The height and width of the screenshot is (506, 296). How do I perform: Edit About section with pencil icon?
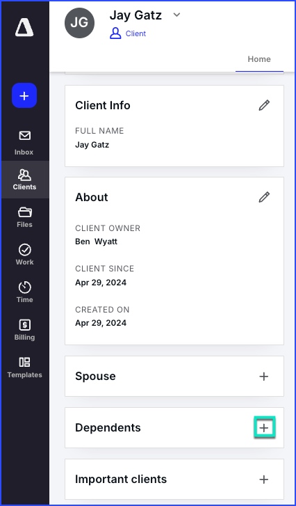264,197
